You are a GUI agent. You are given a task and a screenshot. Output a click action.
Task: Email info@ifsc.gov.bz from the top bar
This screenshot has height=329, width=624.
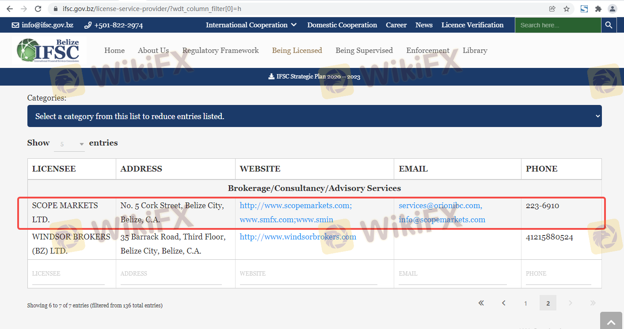click(x=42, y=25)
